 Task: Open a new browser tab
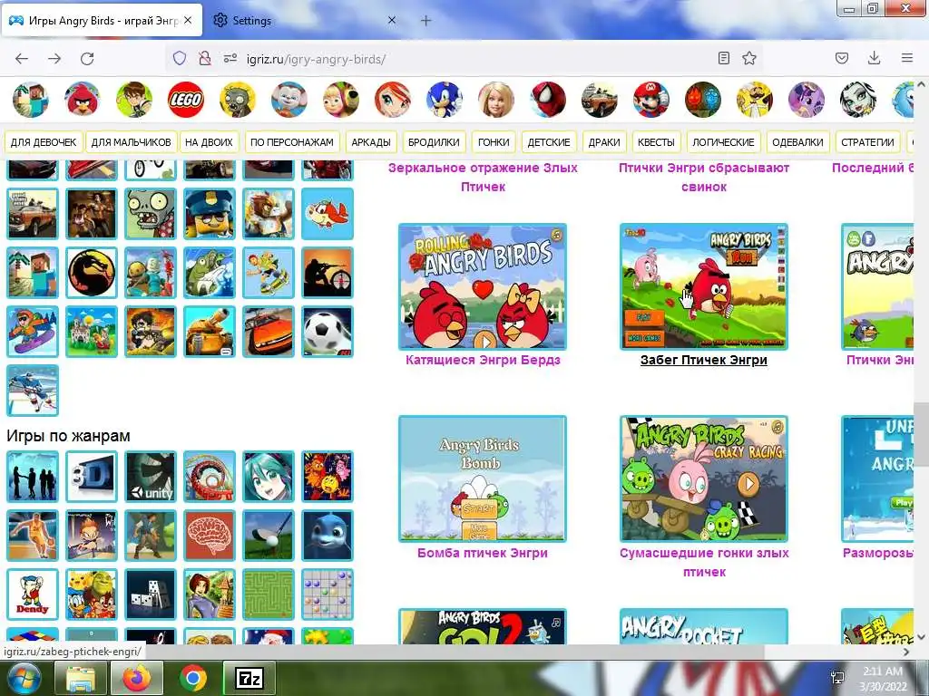pyautogui.click(x=426, y=20)
